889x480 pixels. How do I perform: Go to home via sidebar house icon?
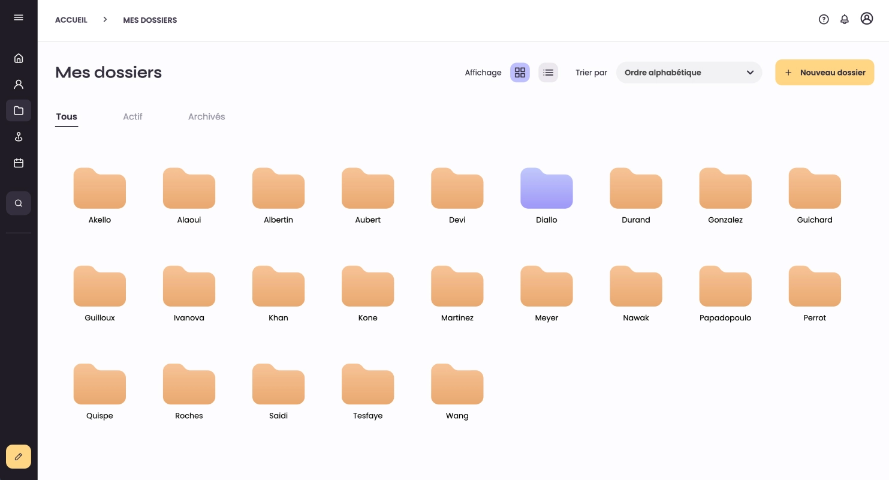click(19, 58)
